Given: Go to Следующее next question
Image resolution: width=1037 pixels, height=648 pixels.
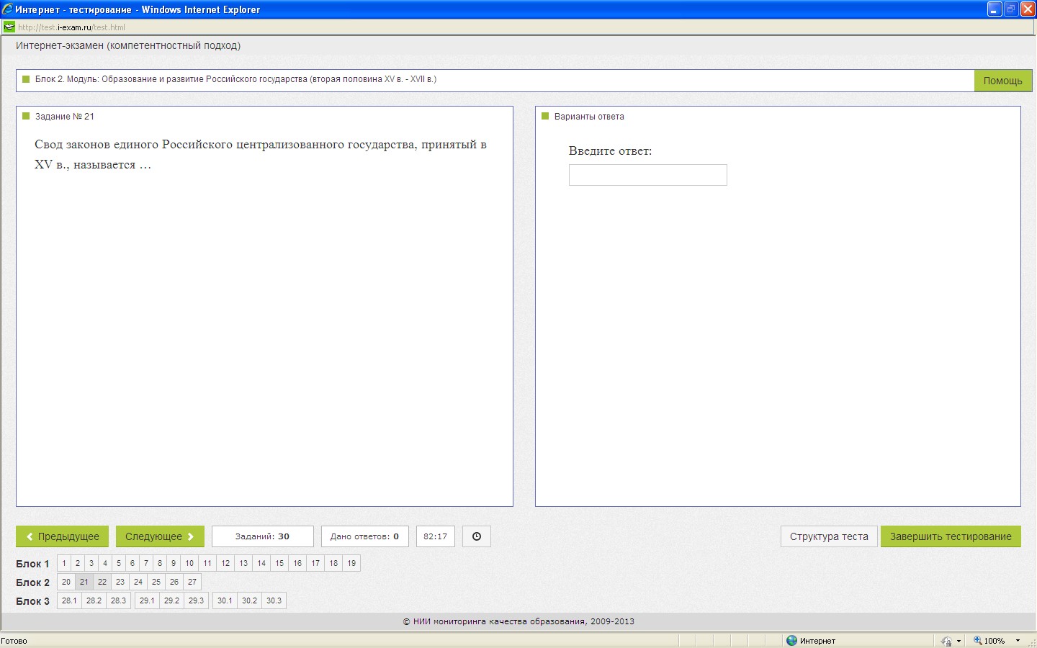Looking at the screenshot, I should [160, 536].
